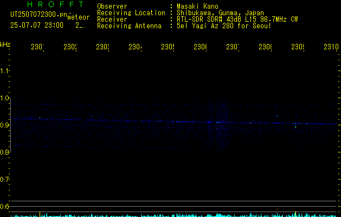Click the kHz axis unit label
Screen dimensions: 341x217
click(x=5, y=44)
